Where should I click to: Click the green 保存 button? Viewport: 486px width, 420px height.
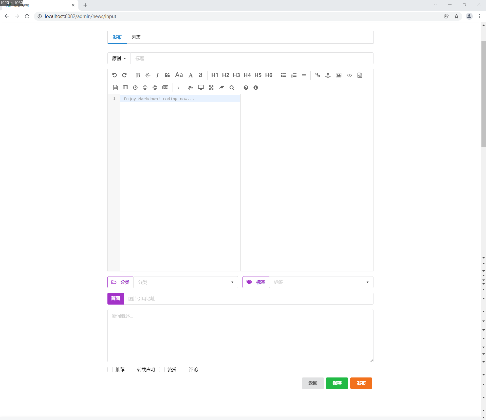337,383
